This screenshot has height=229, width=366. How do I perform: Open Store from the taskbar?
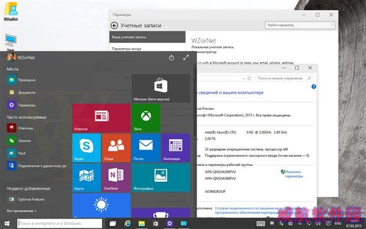click(156, 224)
